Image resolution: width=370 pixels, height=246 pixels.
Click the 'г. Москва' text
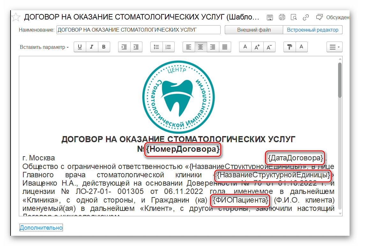click(38, 158)
